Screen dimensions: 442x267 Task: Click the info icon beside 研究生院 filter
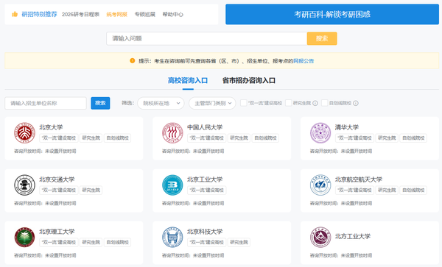pos(315,103)
